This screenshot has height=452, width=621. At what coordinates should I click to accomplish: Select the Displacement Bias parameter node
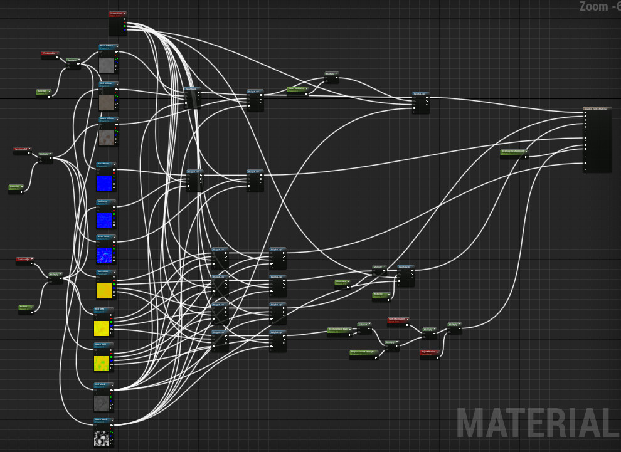tap(339, 332)
